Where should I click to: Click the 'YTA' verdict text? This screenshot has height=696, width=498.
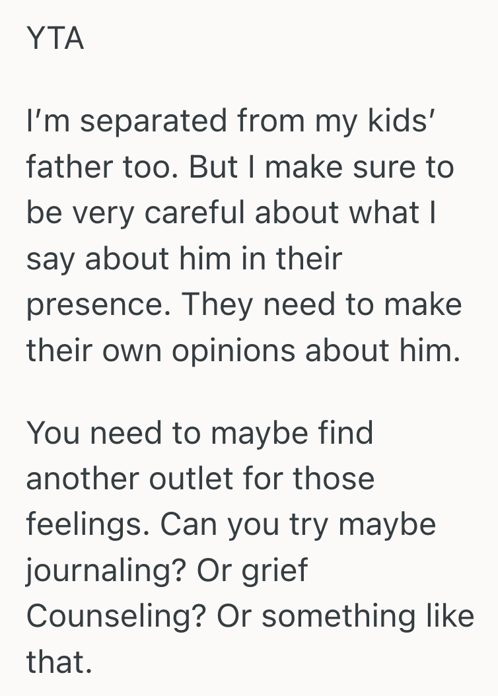pos(55,40)
